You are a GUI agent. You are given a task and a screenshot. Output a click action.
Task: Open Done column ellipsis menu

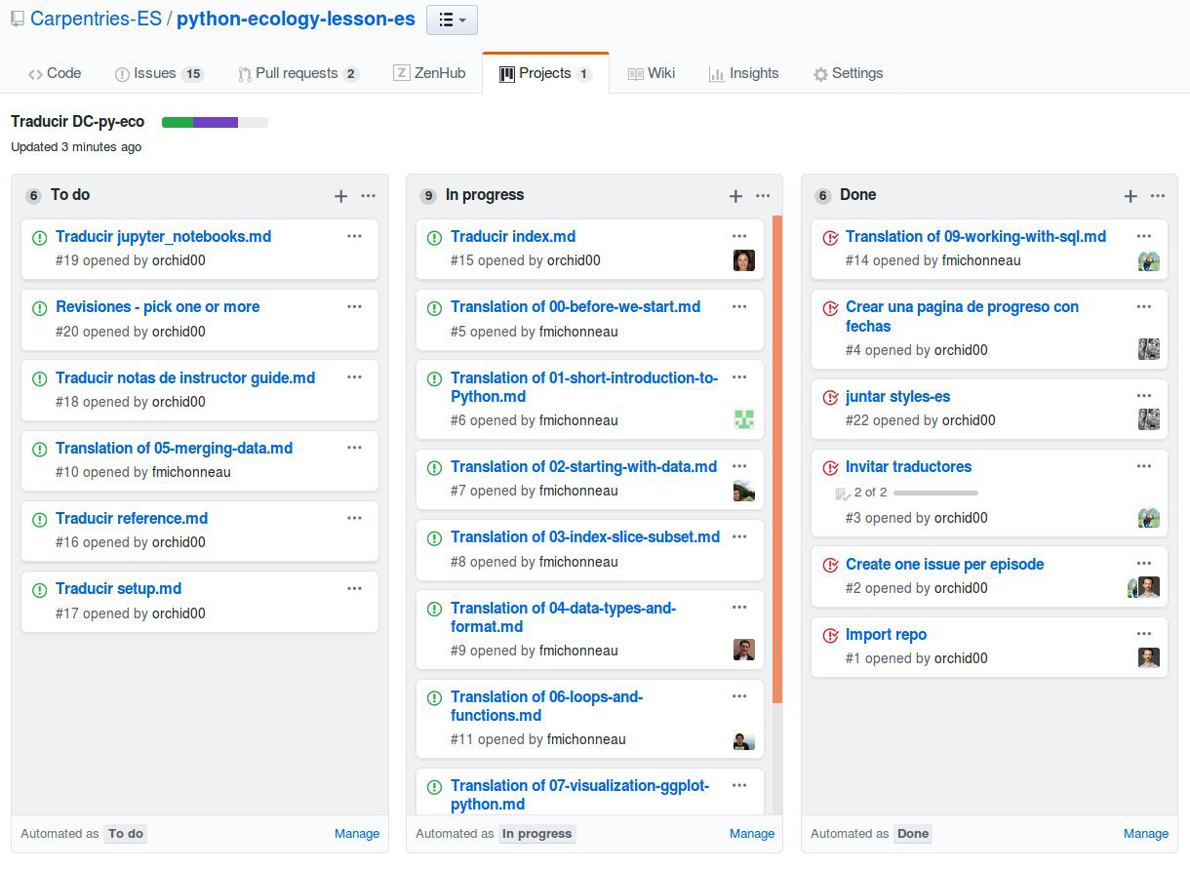click(1158, 196)
